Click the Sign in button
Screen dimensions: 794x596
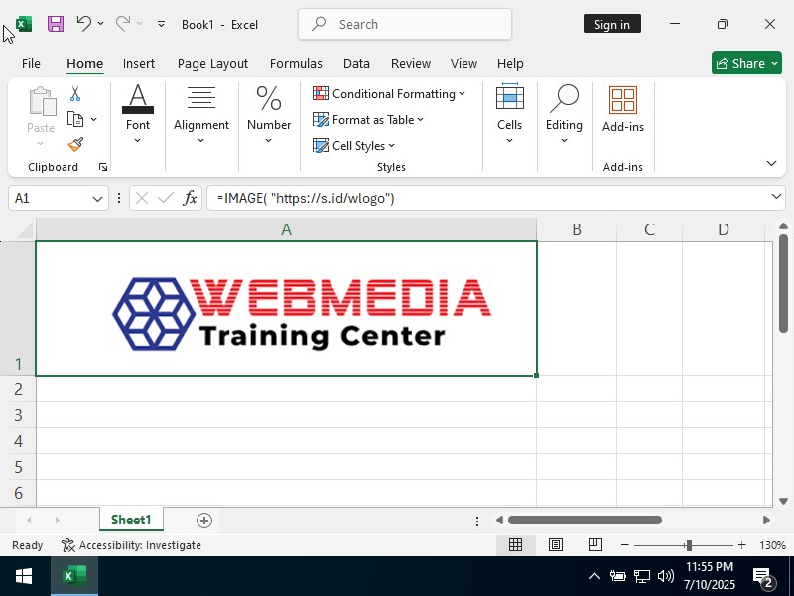pos(611,24)
